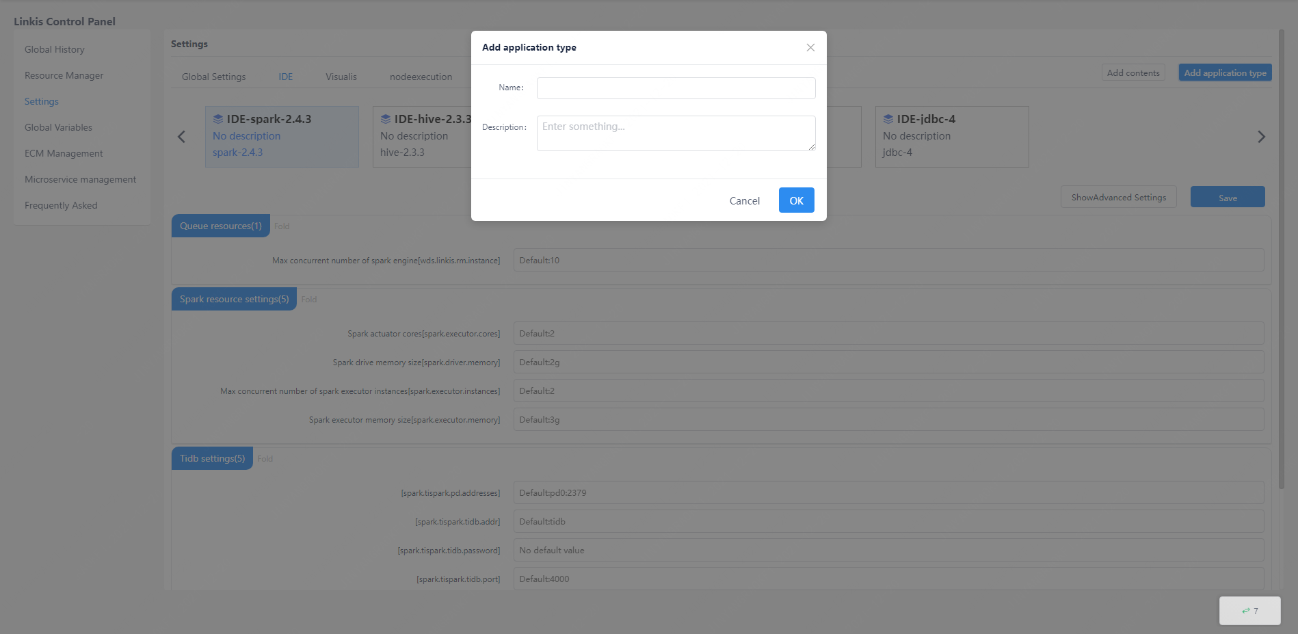Click into the Description text area
The height and width of the screenshot is (634, 1298).
pyautogui.click(x=676, y=133)
